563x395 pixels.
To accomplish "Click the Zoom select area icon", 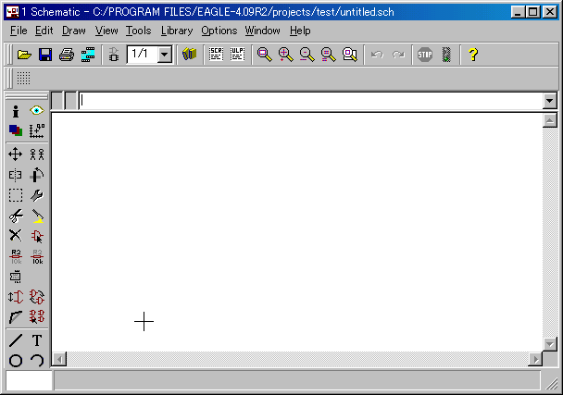I will click(x=350, y=55).
